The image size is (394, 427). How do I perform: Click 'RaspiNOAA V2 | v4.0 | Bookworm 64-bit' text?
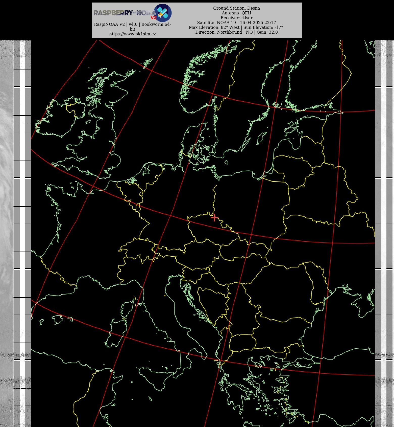tap(133, 27)
